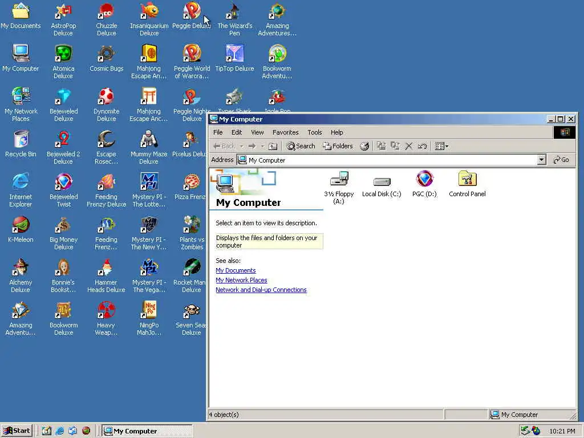The height and width of the screenshot is (438, 584).
Task: Expand the Address bar dropdown arrow
Action: [x=542, y=160]
